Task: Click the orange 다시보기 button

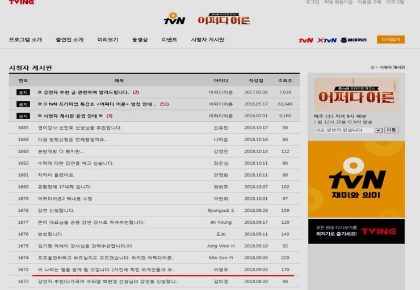Action: tap(390, 40)
